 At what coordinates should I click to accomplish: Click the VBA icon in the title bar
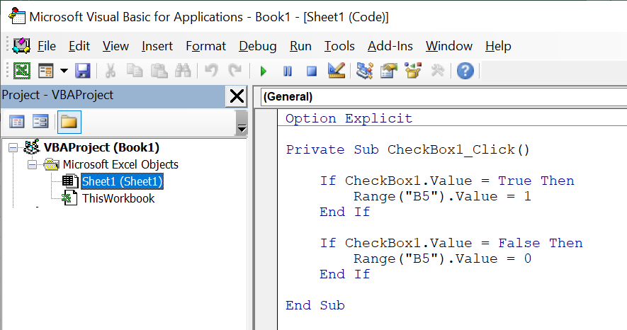(x=17, y=17)
